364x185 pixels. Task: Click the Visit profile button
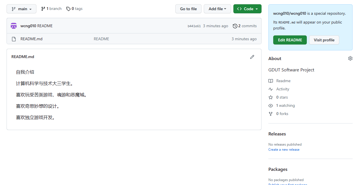[x=324, y=40]
